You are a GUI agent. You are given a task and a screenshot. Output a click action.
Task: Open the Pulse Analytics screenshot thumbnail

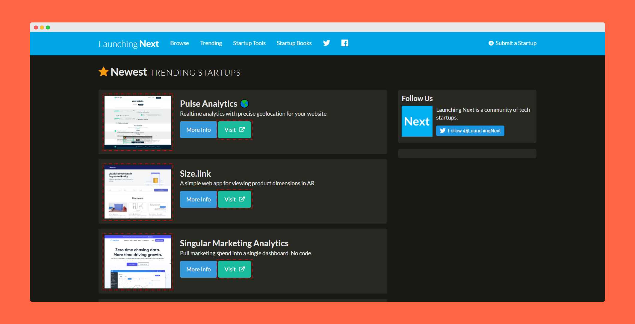point(138,122)
